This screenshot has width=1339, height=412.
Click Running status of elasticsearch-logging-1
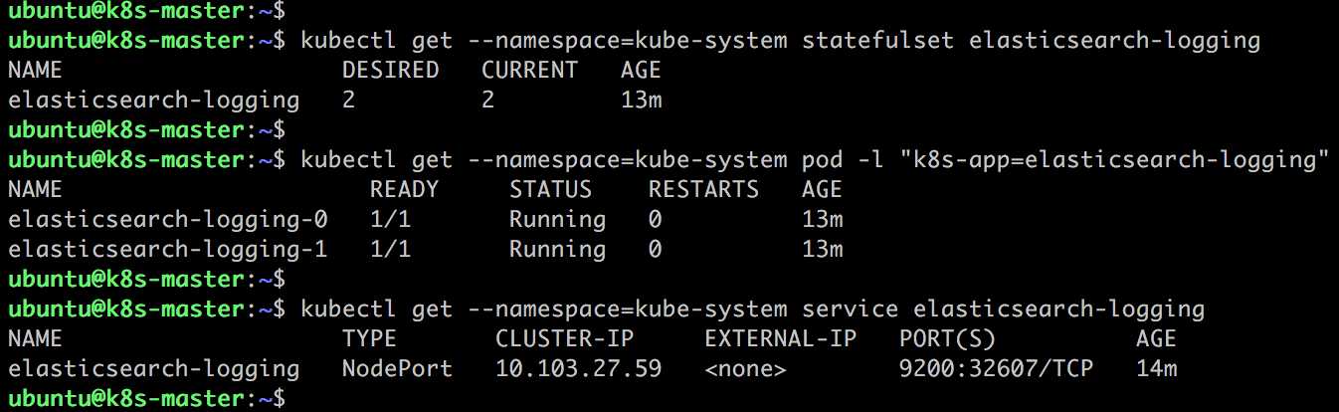(x=557, y=249)
